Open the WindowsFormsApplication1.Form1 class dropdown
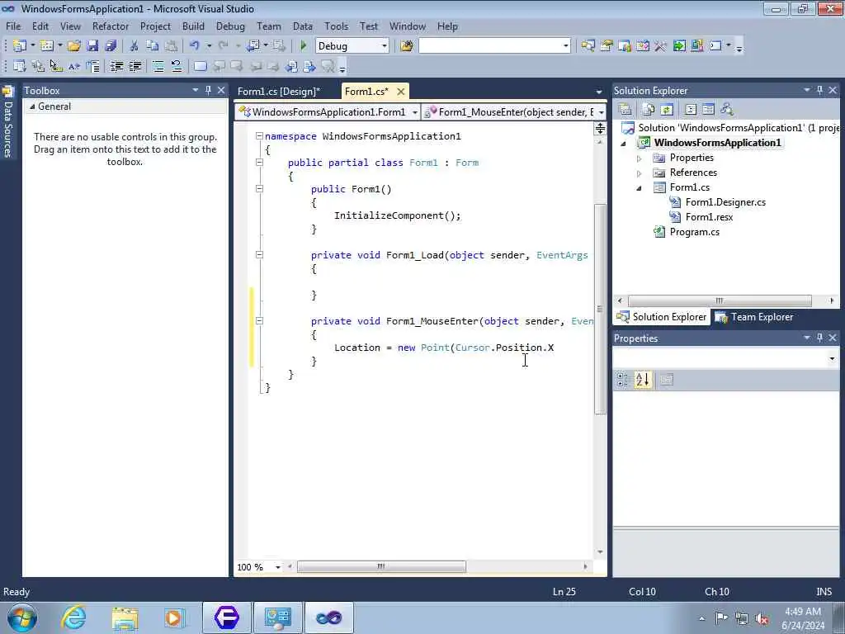This screenshot has width=845, height=634. pyautogui.click(x=414, y=112)
